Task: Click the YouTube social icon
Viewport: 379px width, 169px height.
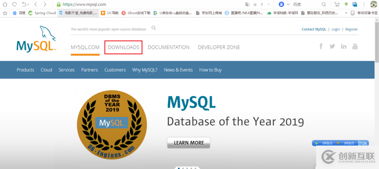Action: coord(355,46)
